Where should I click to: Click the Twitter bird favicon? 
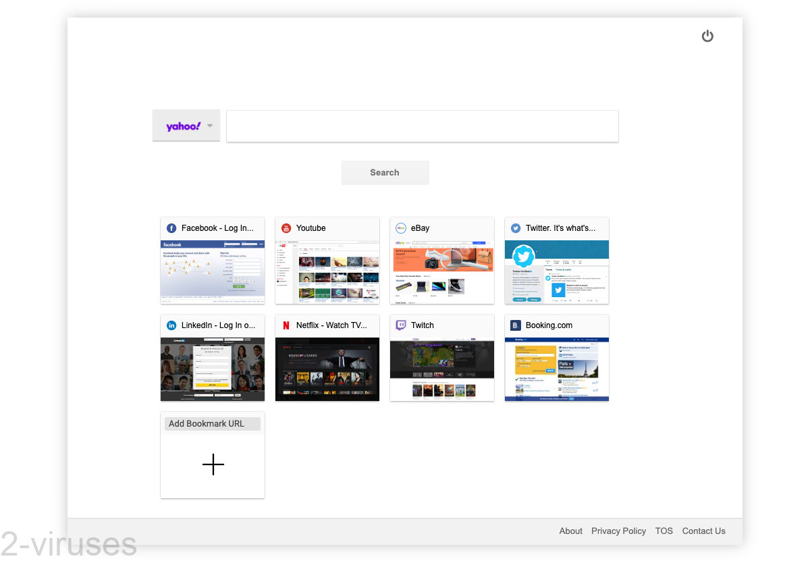(x=516, y=228)
